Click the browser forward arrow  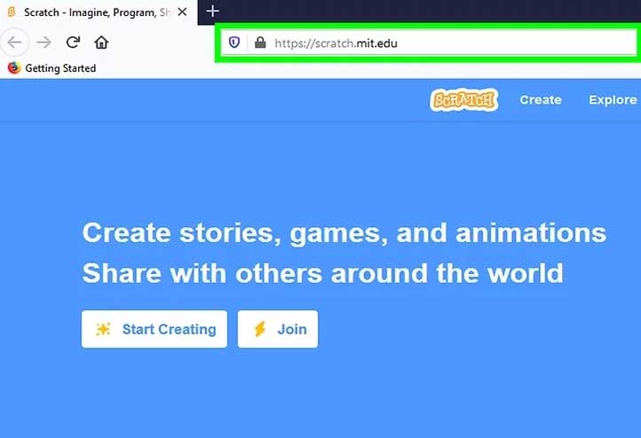coord(44,43)
